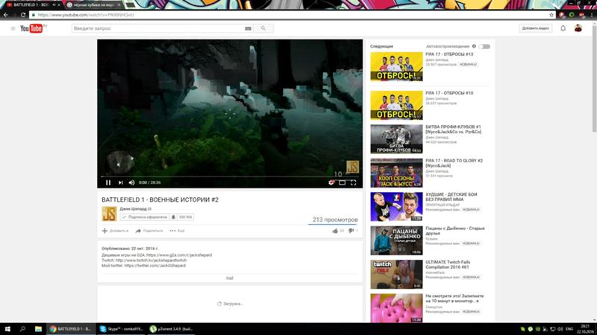This screenshot has height=335, width=597.
Task: Open Windows taskbar search
Action: (22, 329)
